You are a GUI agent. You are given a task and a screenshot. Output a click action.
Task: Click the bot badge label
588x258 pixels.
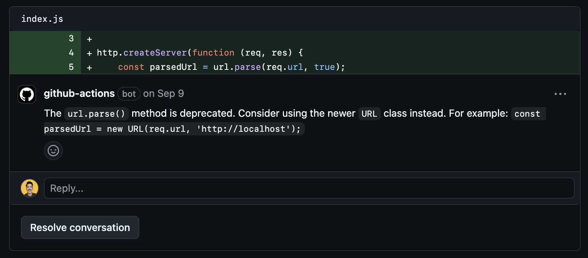point(129,94)
